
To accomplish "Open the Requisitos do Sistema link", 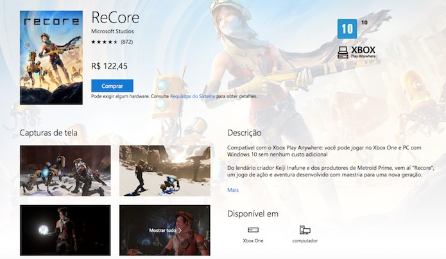I will (x=193, y=96).
